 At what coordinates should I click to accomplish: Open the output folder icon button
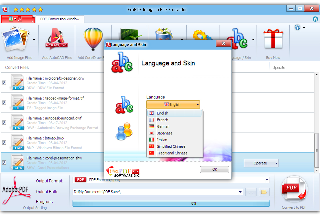coord(264,192)
